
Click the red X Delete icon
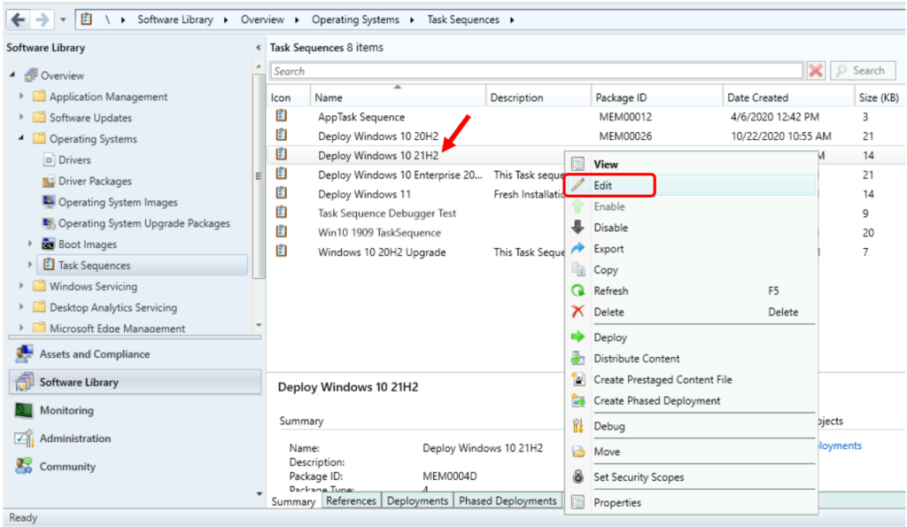pos(578,312)
